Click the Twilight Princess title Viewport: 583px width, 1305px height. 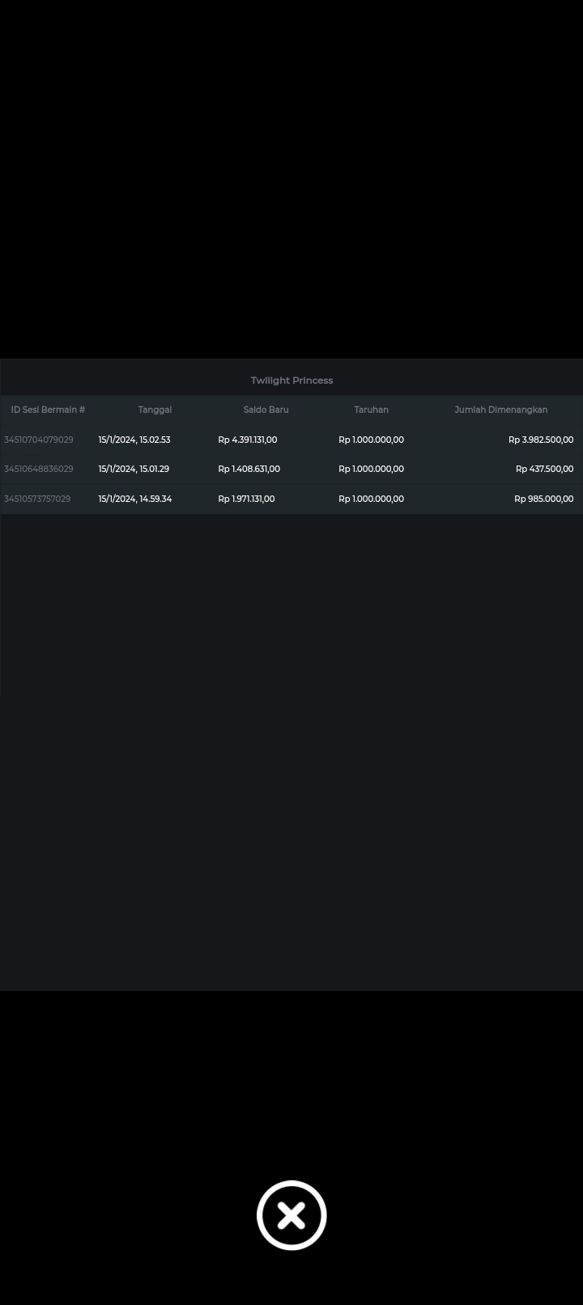(291, 380)
